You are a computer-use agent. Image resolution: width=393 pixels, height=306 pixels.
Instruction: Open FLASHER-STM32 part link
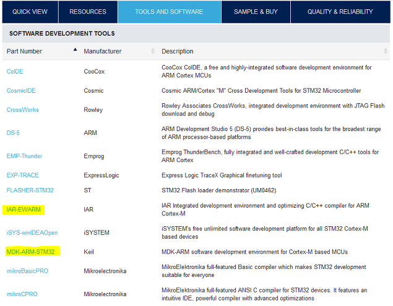point(30,190)
